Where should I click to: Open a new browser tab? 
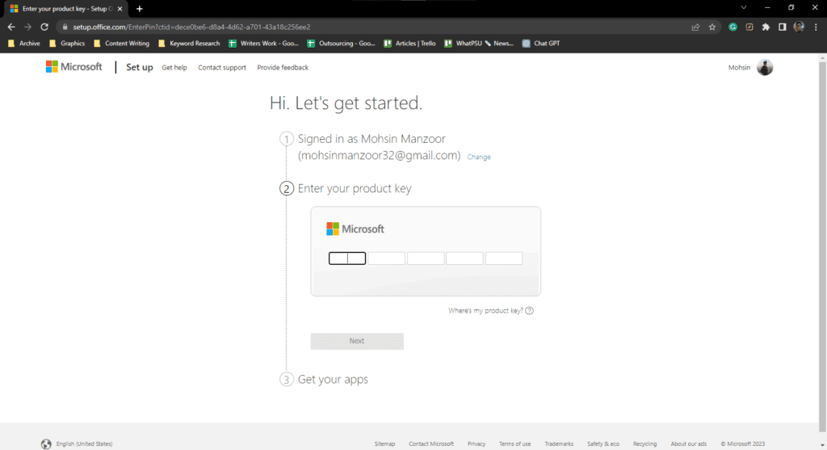click(x=140, y=8)
